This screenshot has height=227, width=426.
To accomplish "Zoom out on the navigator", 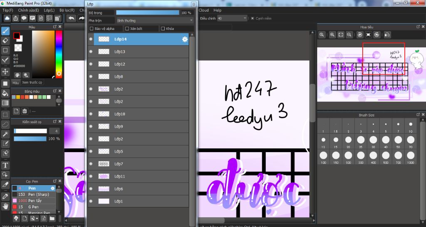I will coord(349,35).
